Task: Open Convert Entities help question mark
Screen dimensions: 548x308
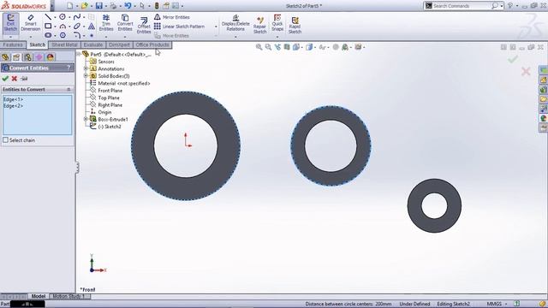Action: tap(68, 68)
